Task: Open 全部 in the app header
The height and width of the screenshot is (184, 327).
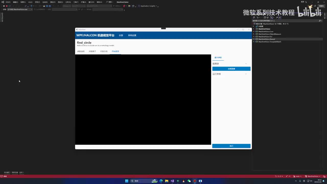Action: pyautogui.click(x=121, y=35)
